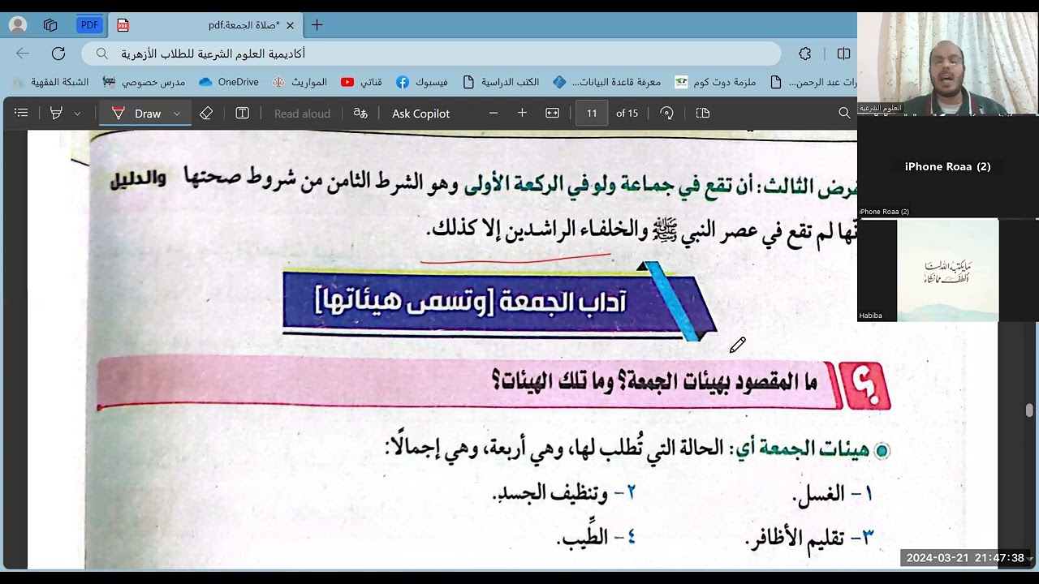
Task: Open the قناتي YouTube bookmark
Action: pos(361,82)
